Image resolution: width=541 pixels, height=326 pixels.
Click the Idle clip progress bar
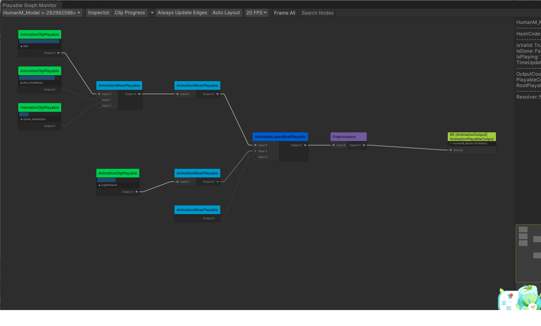[x=39, y=41]
